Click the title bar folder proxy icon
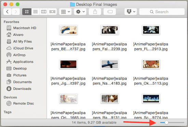Screen dimensions: 188x127 (x=72, y=4)
